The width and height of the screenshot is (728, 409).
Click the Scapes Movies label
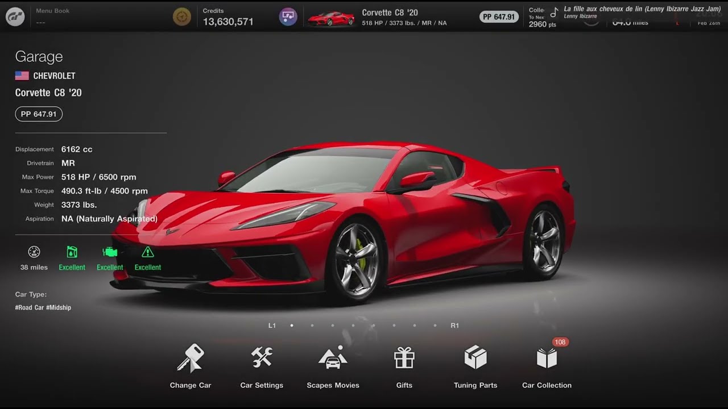(333, 385)
